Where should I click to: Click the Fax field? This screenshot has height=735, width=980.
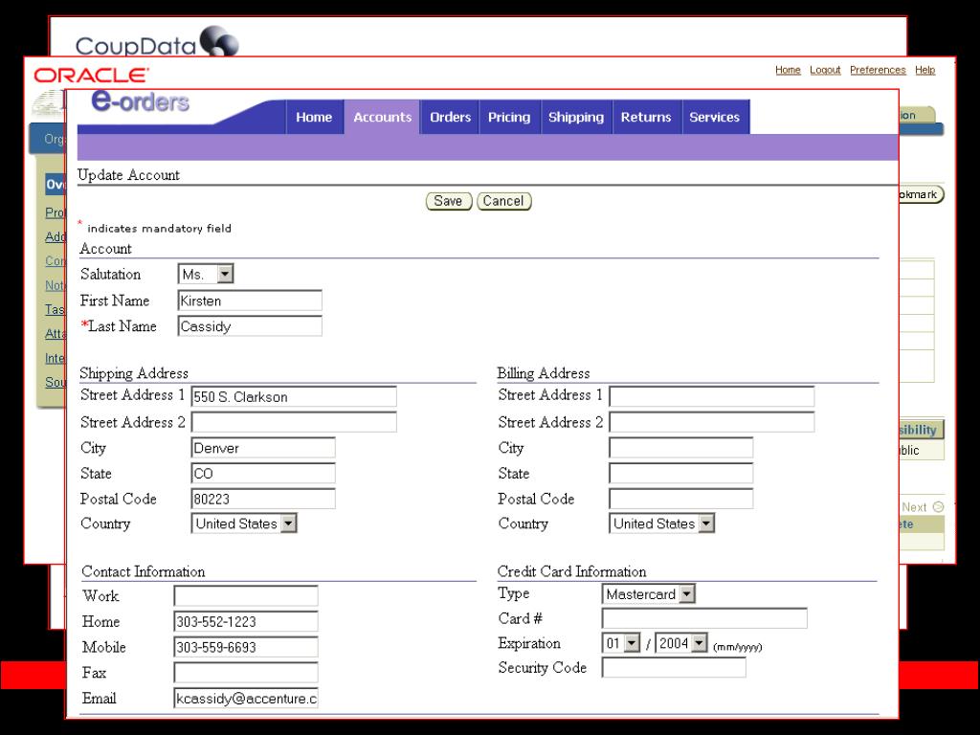[x=246, y=673]
